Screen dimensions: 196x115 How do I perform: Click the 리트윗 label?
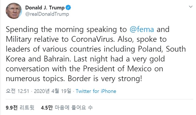point(27,108)
